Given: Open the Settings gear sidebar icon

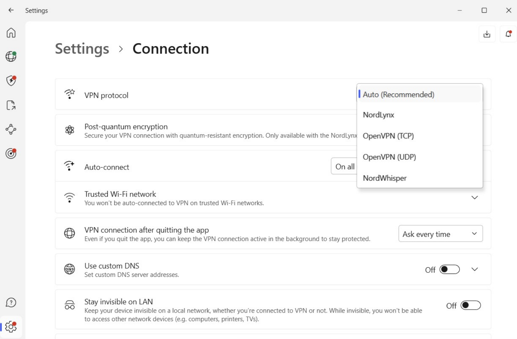Looking at the screenshot, I should (x=11, y=327).
